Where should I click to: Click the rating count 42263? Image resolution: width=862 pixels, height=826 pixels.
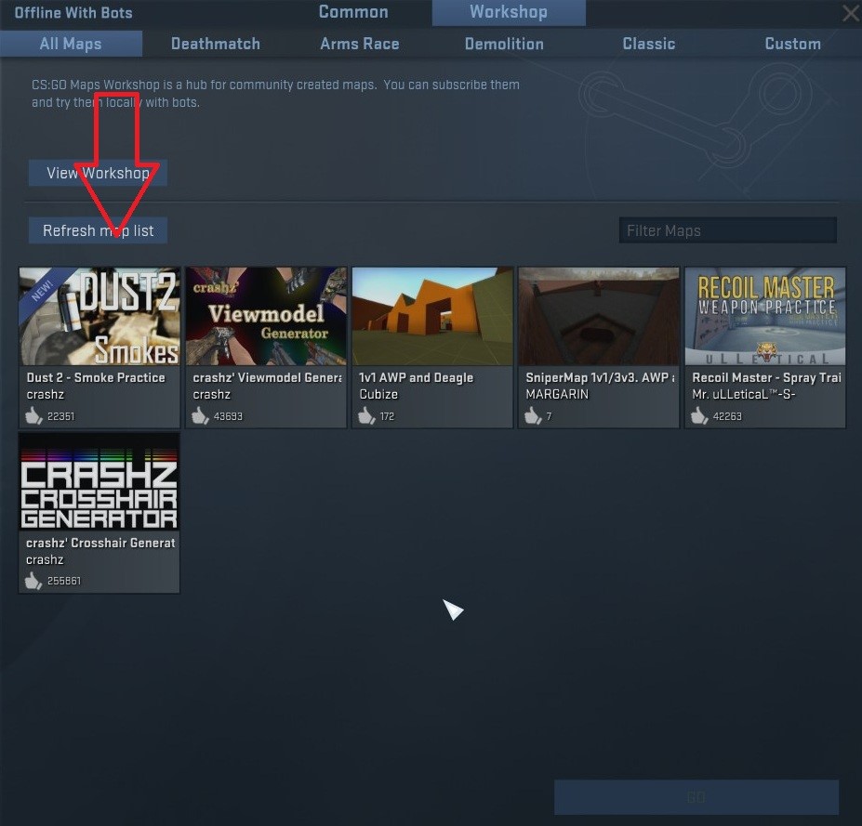pos(727,416)
